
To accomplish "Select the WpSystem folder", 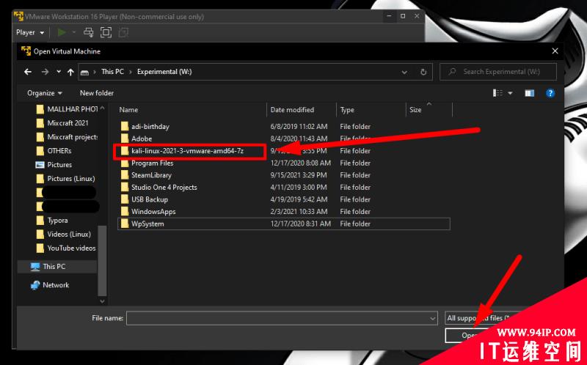I will pos(147,224).
